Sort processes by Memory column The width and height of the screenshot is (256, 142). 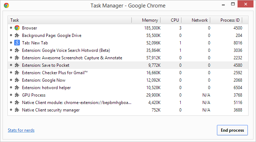coord(146,20)
